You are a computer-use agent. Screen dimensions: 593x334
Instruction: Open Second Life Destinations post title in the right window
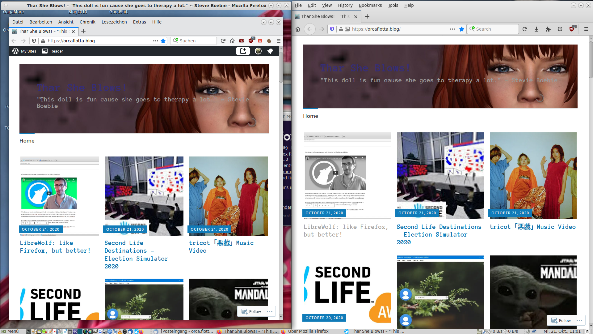click(439, 234)
